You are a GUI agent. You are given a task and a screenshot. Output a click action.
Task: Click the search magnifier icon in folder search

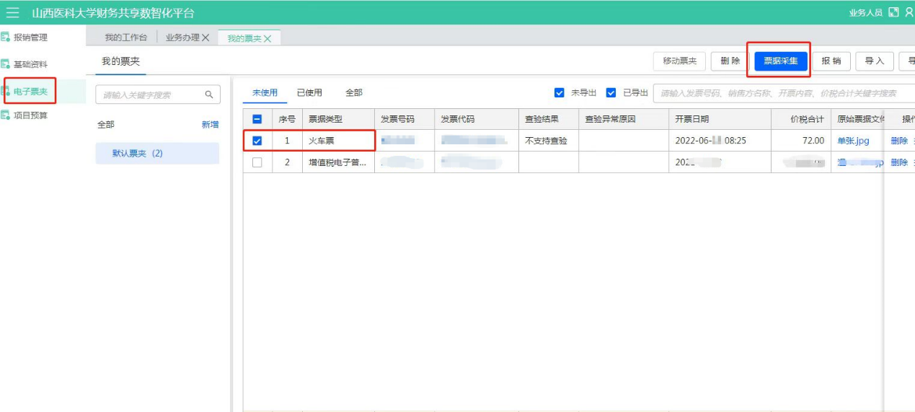pyautogui.click(x=209, y=95)
